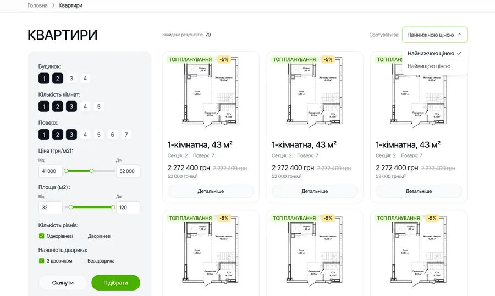Screen dimensions: 495x296
Task: Choose 4 rooms chip under Кількість кімнат
Action: click(x=85, y=107)
